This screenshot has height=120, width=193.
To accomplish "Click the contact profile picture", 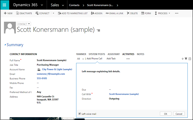I will 10,28.
